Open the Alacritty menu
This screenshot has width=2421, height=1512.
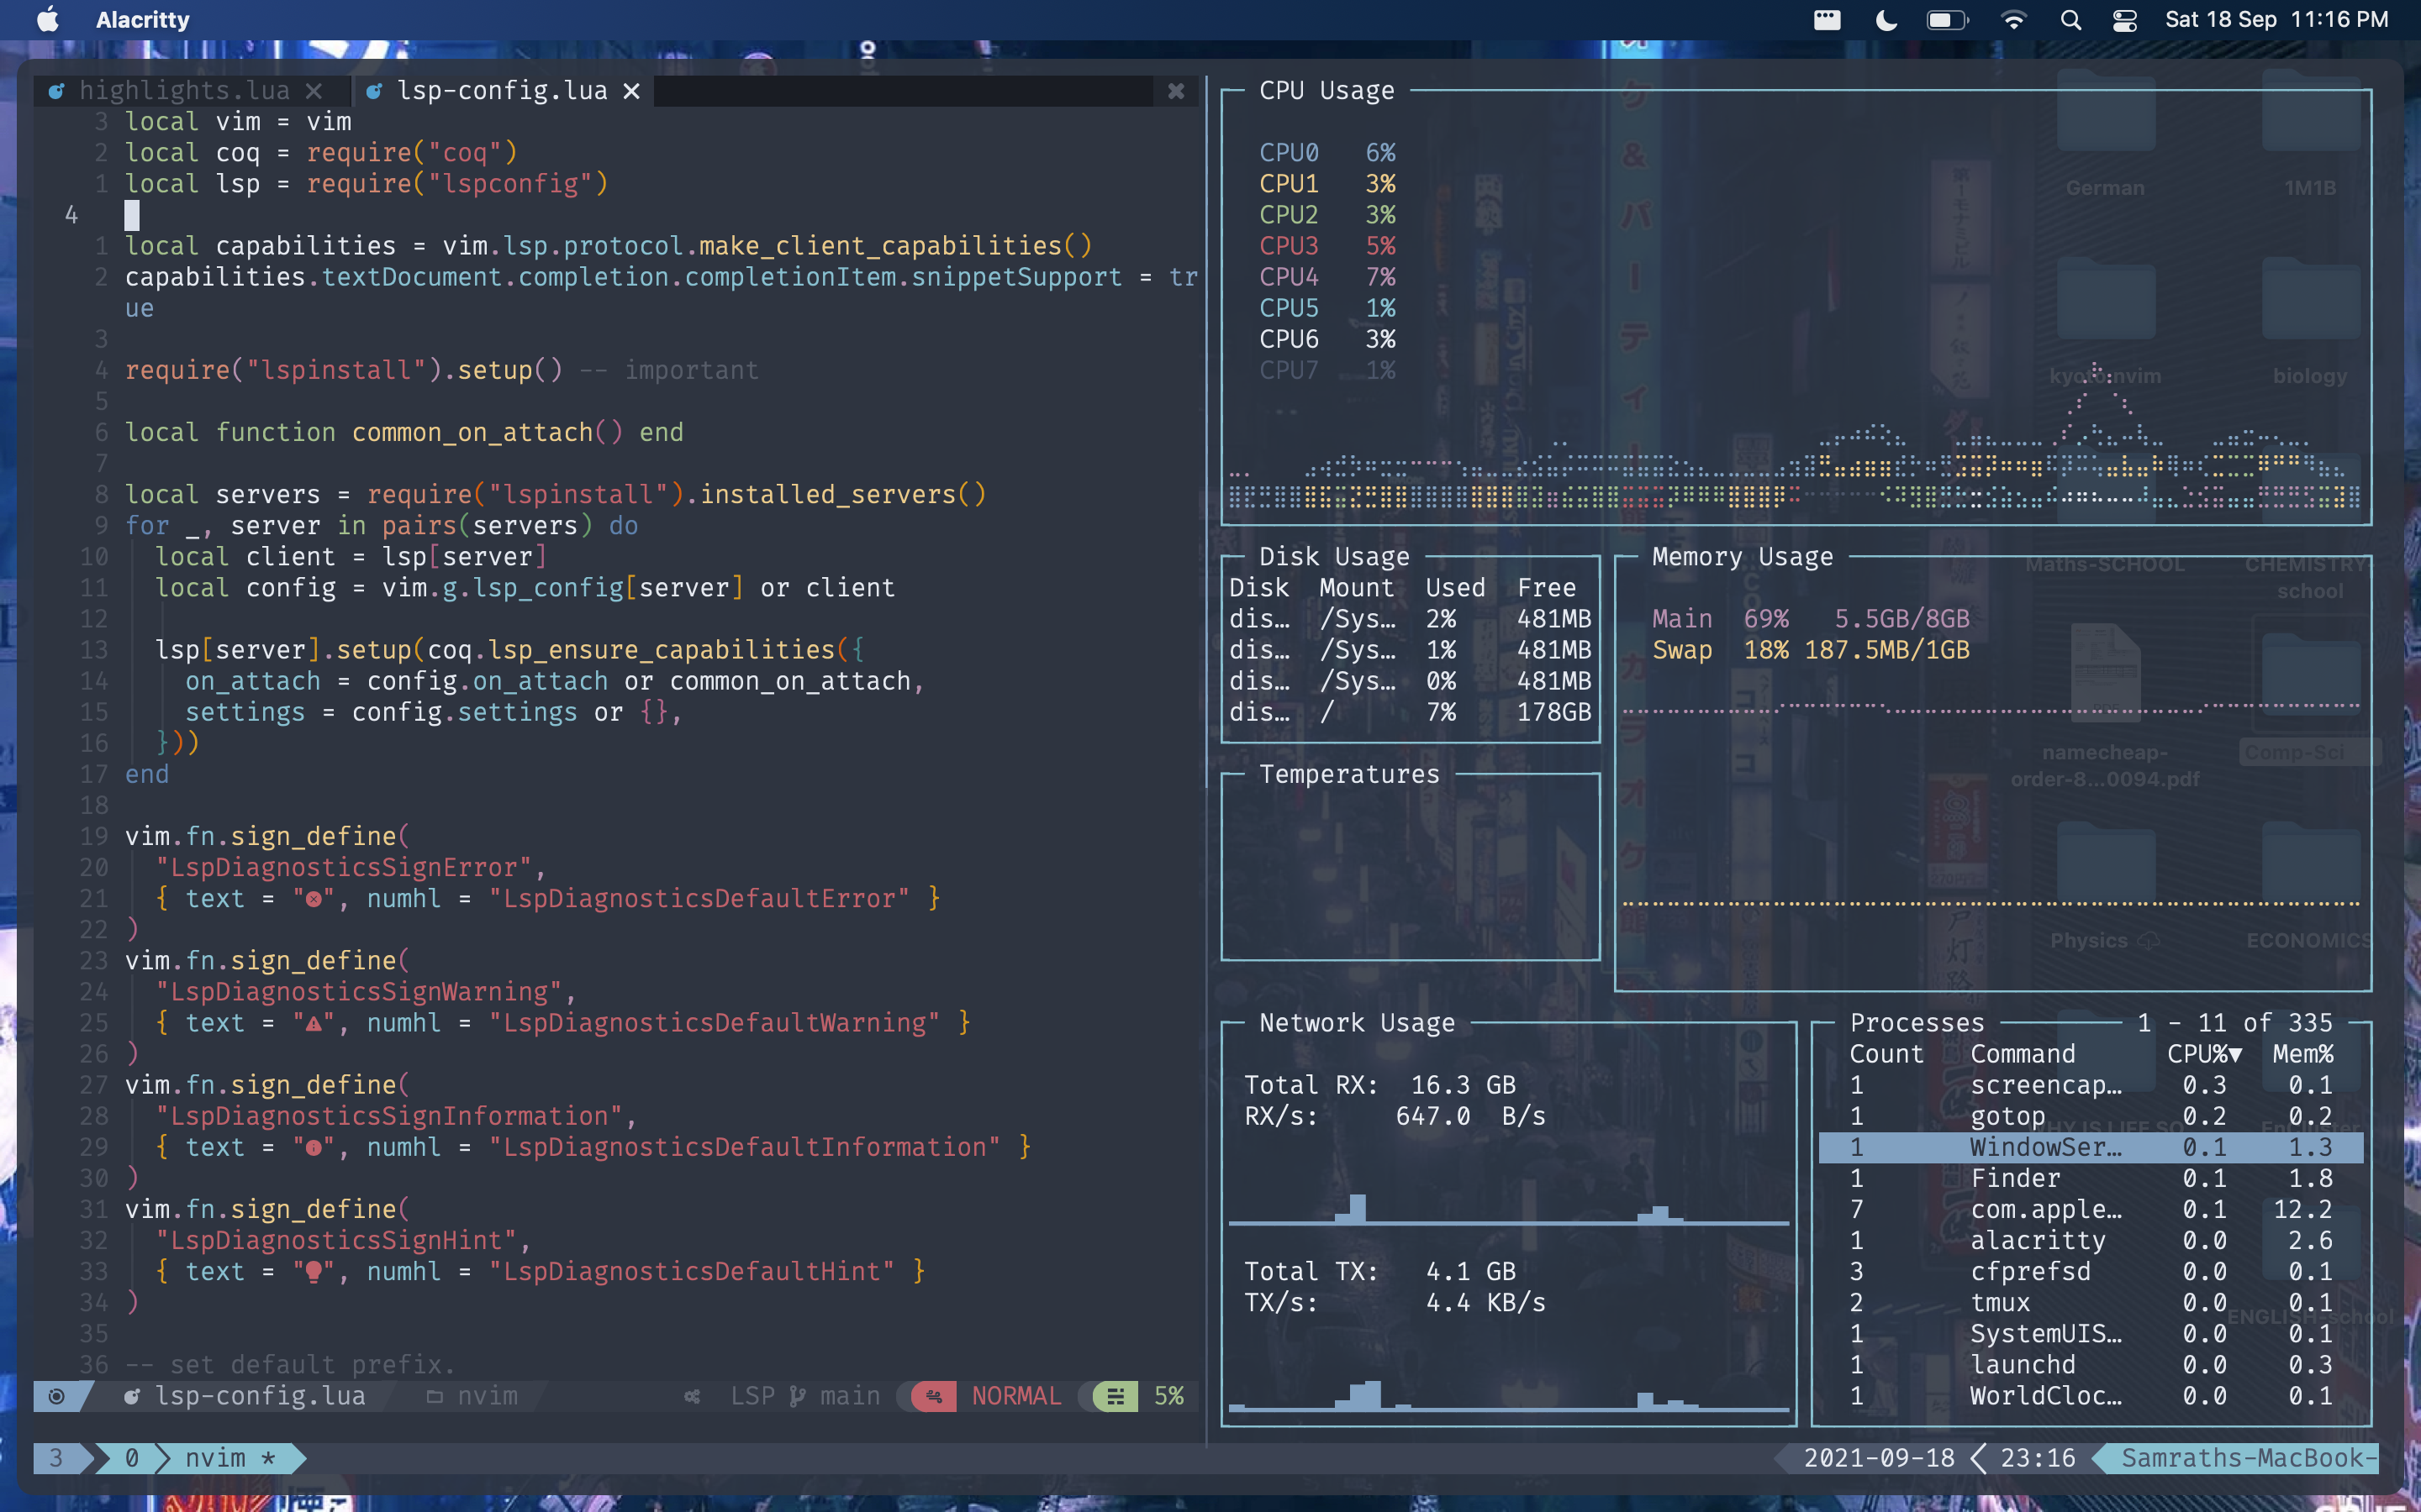click(x=142, y=20)
